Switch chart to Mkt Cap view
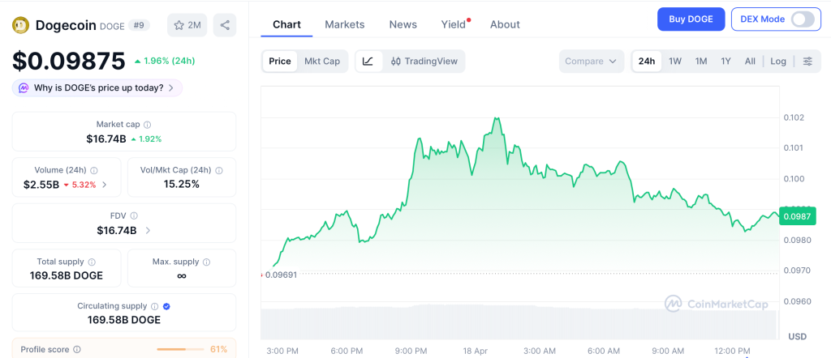Viewport: 831px width, 358px height. click(322, 61)
